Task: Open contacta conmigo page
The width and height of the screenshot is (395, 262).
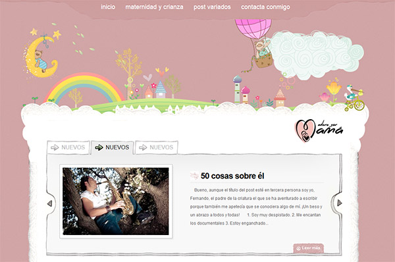Action: pyautogui.click(x=265, y=7)
